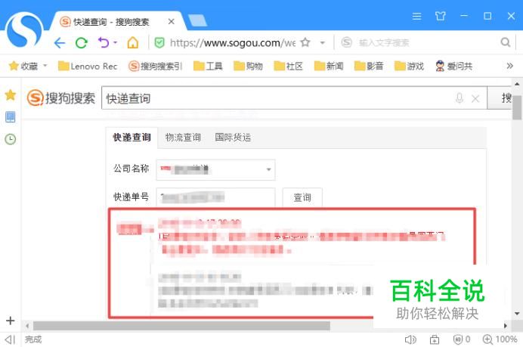Click the status bar download icon
The image size is (523, 347).
[x=435, y=339]
